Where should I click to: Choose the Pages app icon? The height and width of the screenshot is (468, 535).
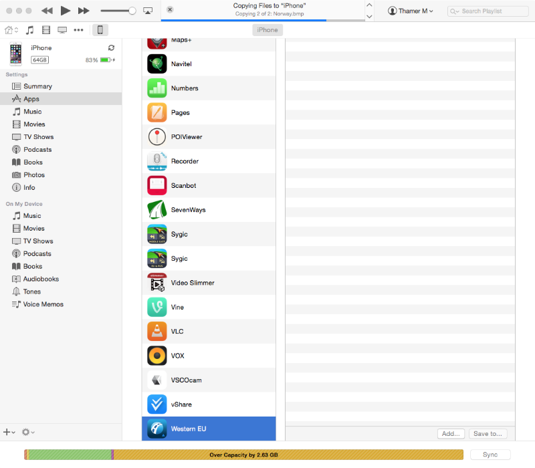pyautogui.click(x=157, y=112)
